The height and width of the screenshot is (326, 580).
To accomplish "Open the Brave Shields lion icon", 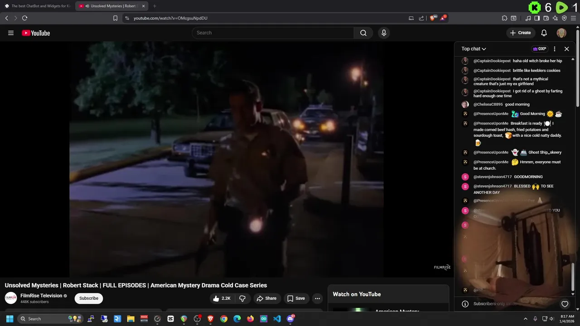I will point(432,18).
